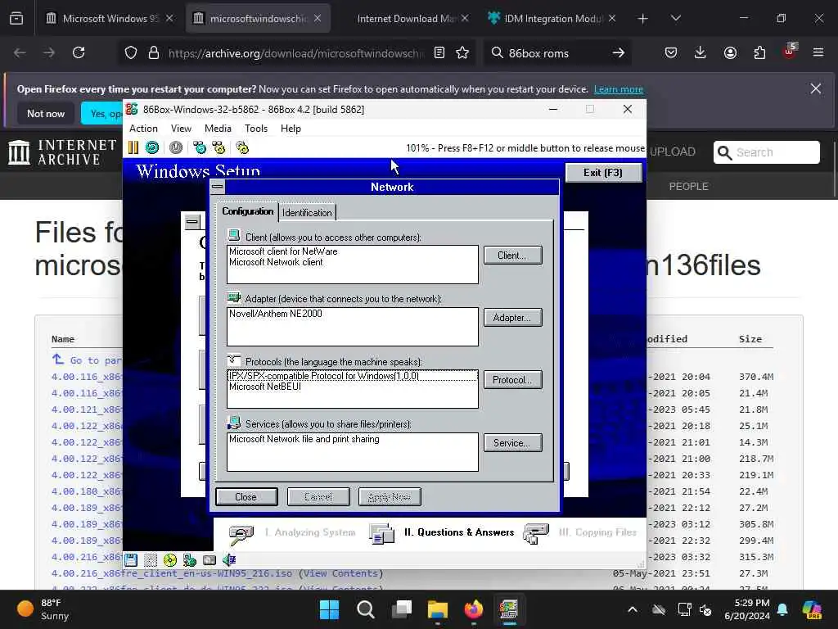Image resolution: width=838 pixels, height=629 pixels.
Task: Click the sound speaker status icon
Action: point(229,560)
